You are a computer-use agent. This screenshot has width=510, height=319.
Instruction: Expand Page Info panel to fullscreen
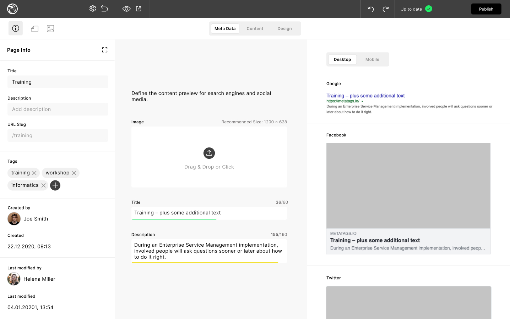[x=105, y=50]
